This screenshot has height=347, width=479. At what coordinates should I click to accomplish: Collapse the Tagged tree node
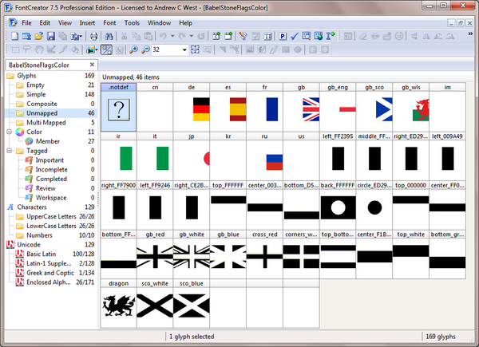click(9, 151)
